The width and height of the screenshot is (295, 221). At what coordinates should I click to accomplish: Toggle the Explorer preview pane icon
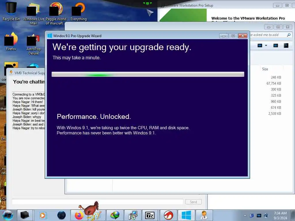[276, 45]
